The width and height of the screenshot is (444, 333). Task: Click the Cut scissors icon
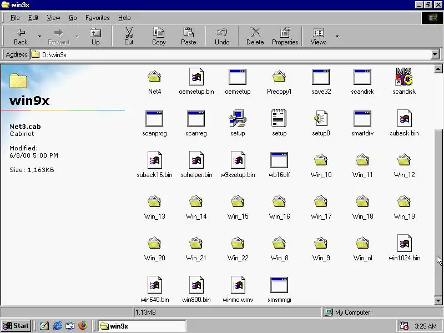point(129,33)
